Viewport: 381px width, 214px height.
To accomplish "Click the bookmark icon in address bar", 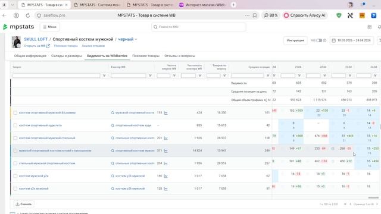I will [x=255, y=15].
